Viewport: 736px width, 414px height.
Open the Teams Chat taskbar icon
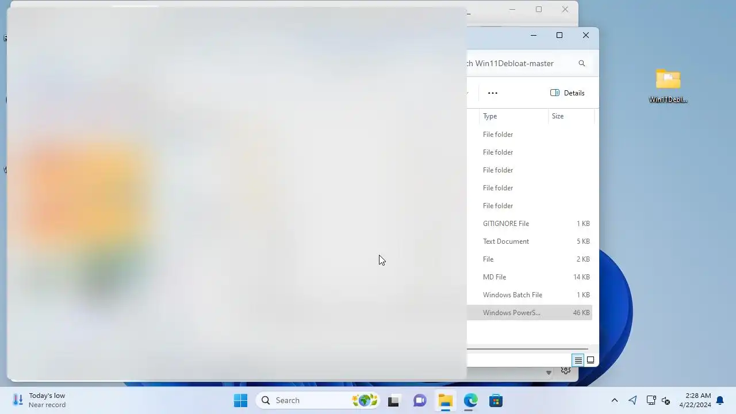pos(420,400)
